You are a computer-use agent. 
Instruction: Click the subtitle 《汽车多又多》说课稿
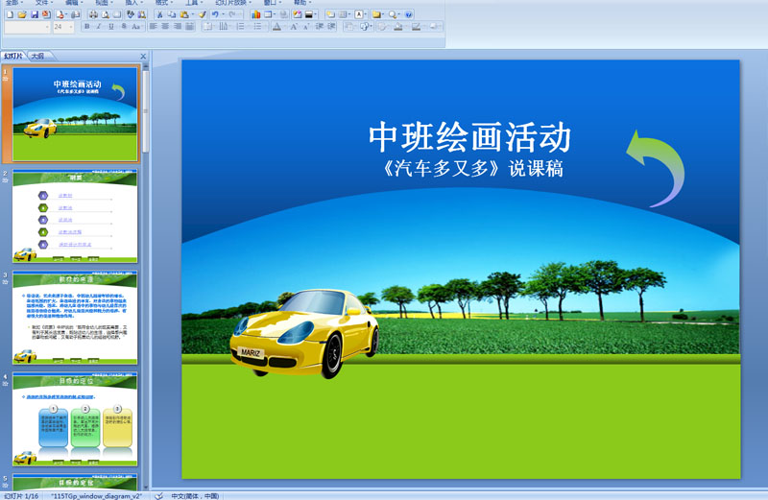click(471, 169)
